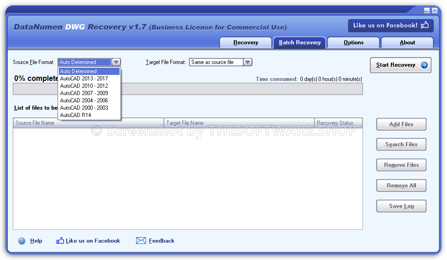Click the Help question mark icon
The image size is (447, 260).
21,241
